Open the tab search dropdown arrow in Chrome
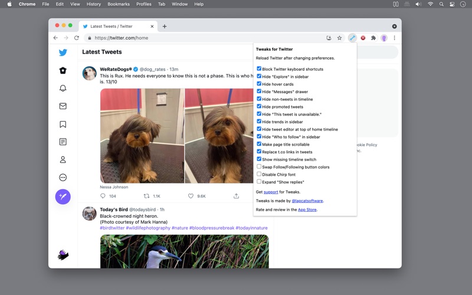This screenshot has height=295, width=472. (x=394, y=27)
